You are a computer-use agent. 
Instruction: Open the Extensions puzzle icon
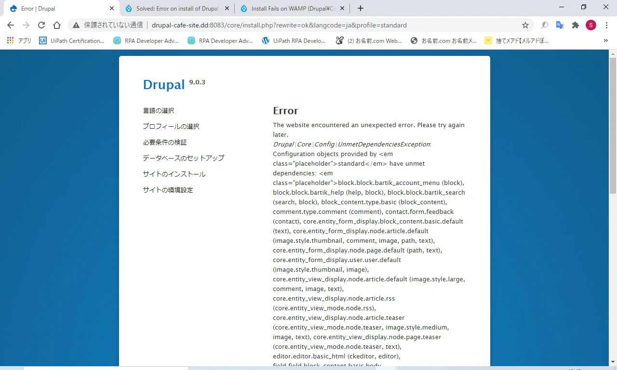576,25
